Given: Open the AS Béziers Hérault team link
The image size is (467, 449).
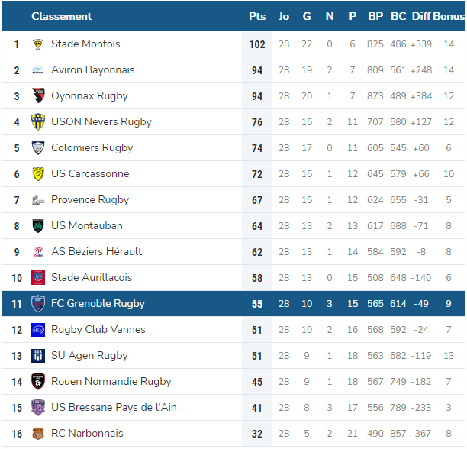Looking at the screenshot, I should point(96,252).
